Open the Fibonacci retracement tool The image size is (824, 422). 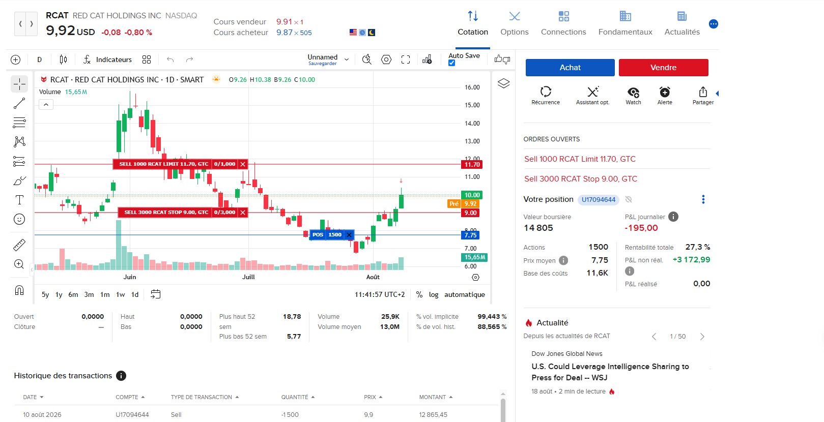coord(19,123)
